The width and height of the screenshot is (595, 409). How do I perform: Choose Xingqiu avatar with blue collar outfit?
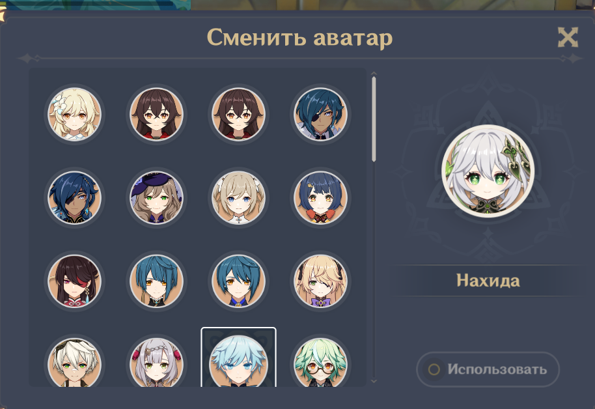(238, 281)
